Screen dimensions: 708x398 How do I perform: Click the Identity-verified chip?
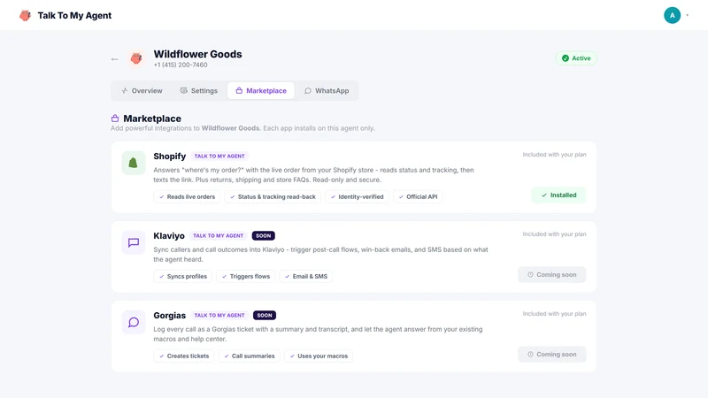pyautogui.click(x=357, y=196)
